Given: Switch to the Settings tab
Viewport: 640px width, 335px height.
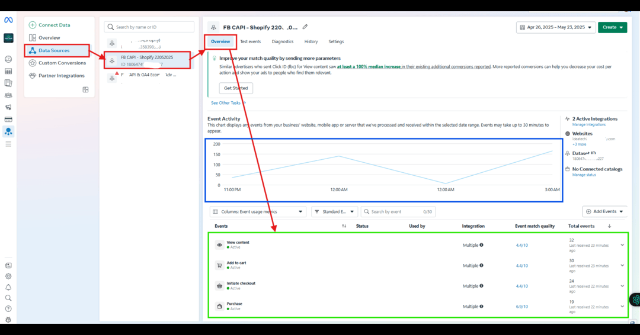Looking at the screenshot, I should coord(336,41).
